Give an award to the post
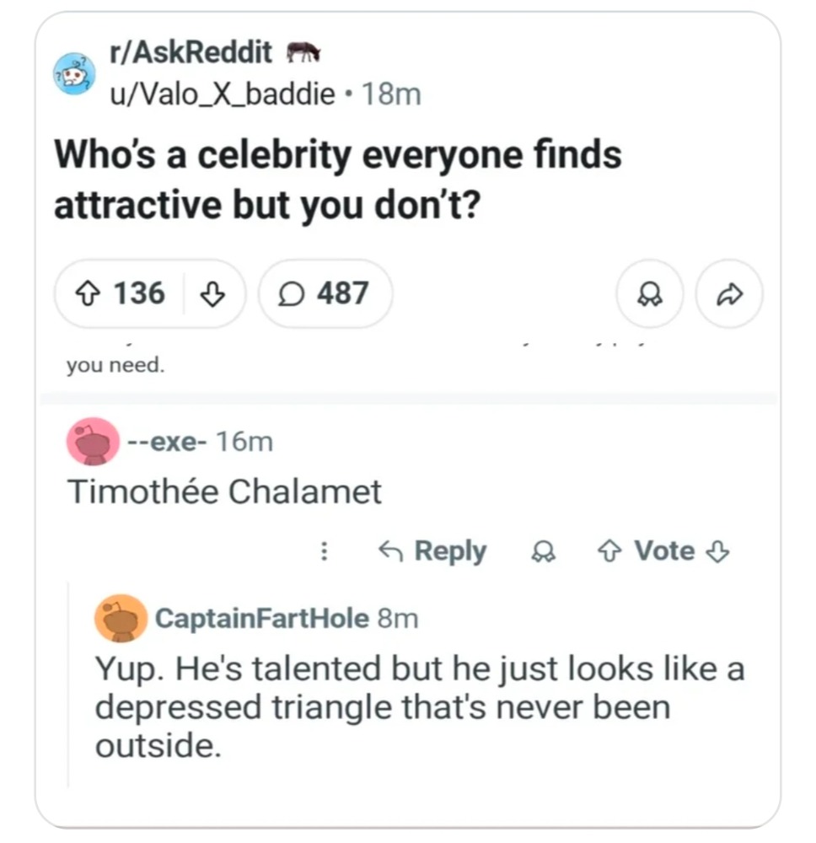The width and height of the screenshot is (816, 843). (650, 293)
